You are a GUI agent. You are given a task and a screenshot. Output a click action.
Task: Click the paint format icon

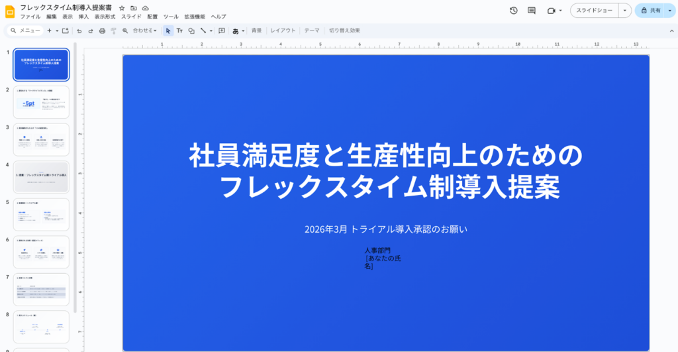pyautogui.click(x=113, y=30)
